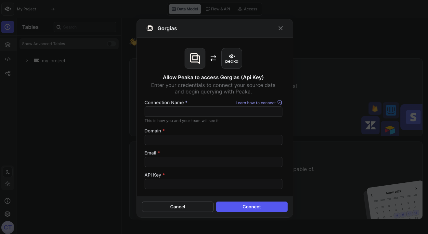Switch to dark mode moon icon
This screenshot has height=234, width=428.
(x=8, y=172)
